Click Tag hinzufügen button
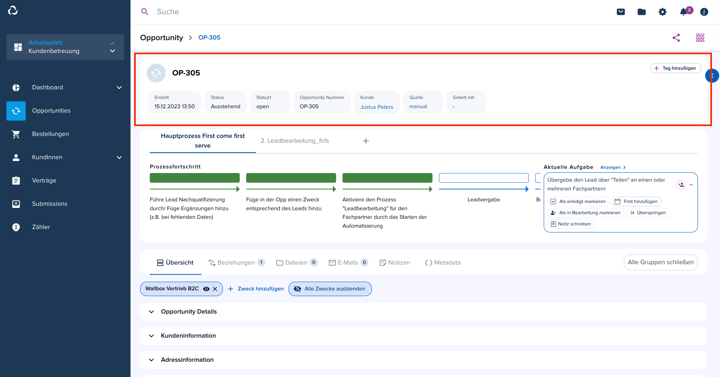The width and height of the screenshot is (720, 377). pos(676,68)
